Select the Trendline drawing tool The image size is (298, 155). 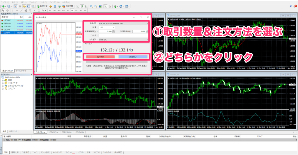tap(22, 10)
